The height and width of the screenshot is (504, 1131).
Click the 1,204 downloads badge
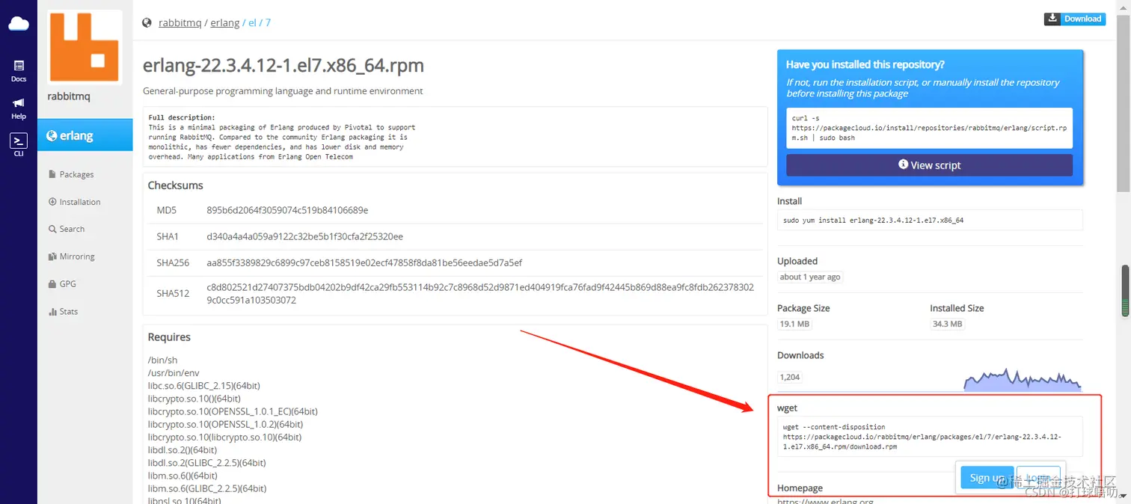[790, 377]
